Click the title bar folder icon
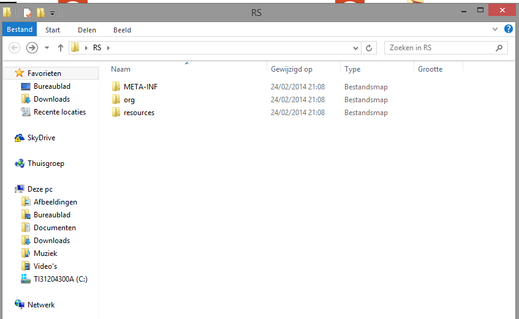Screen dimensions: 519x319 (7, 12)
